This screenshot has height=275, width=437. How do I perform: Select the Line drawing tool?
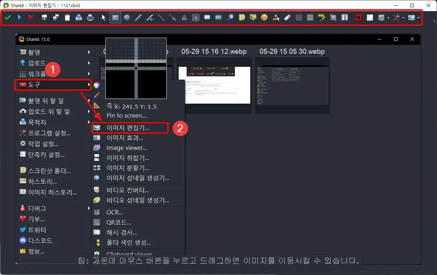pyautogui.click(x=161, y=18)
